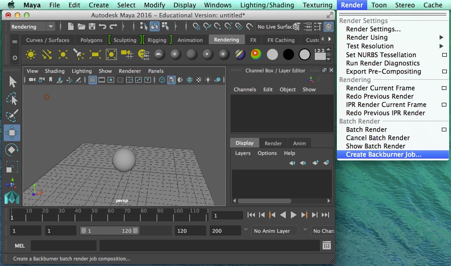Viewport: 451px width, 266px height.
Task: Create a volume light from the shelf
Action: [x=111, y=54]
